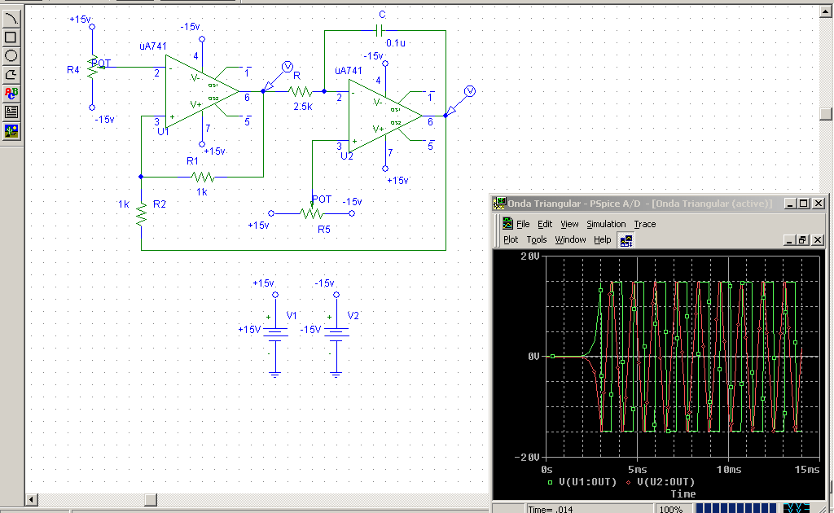
Task: Select the Polyline drawing tool
Action: coord(10,72)
